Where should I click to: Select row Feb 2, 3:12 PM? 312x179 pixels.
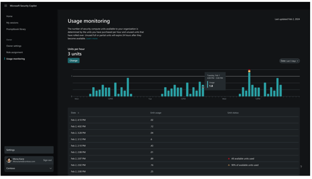pos(184,139)
